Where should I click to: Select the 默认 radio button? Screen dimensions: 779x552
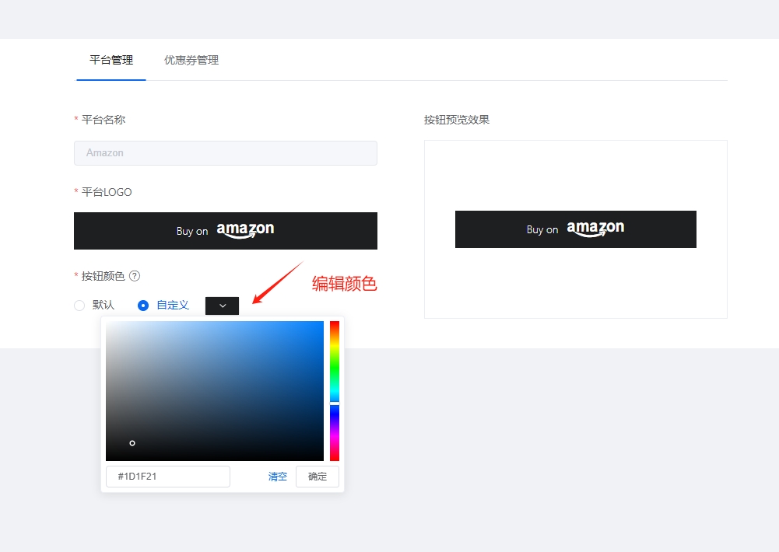click(x=79, y=306)
